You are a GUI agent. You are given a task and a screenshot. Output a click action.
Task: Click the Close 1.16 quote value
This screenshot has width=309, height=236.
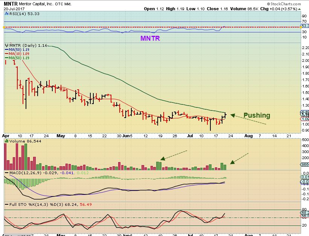point(218,9)
